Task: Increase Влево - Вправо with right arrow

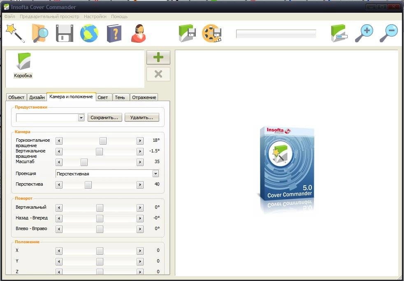Action: point(140,229)
